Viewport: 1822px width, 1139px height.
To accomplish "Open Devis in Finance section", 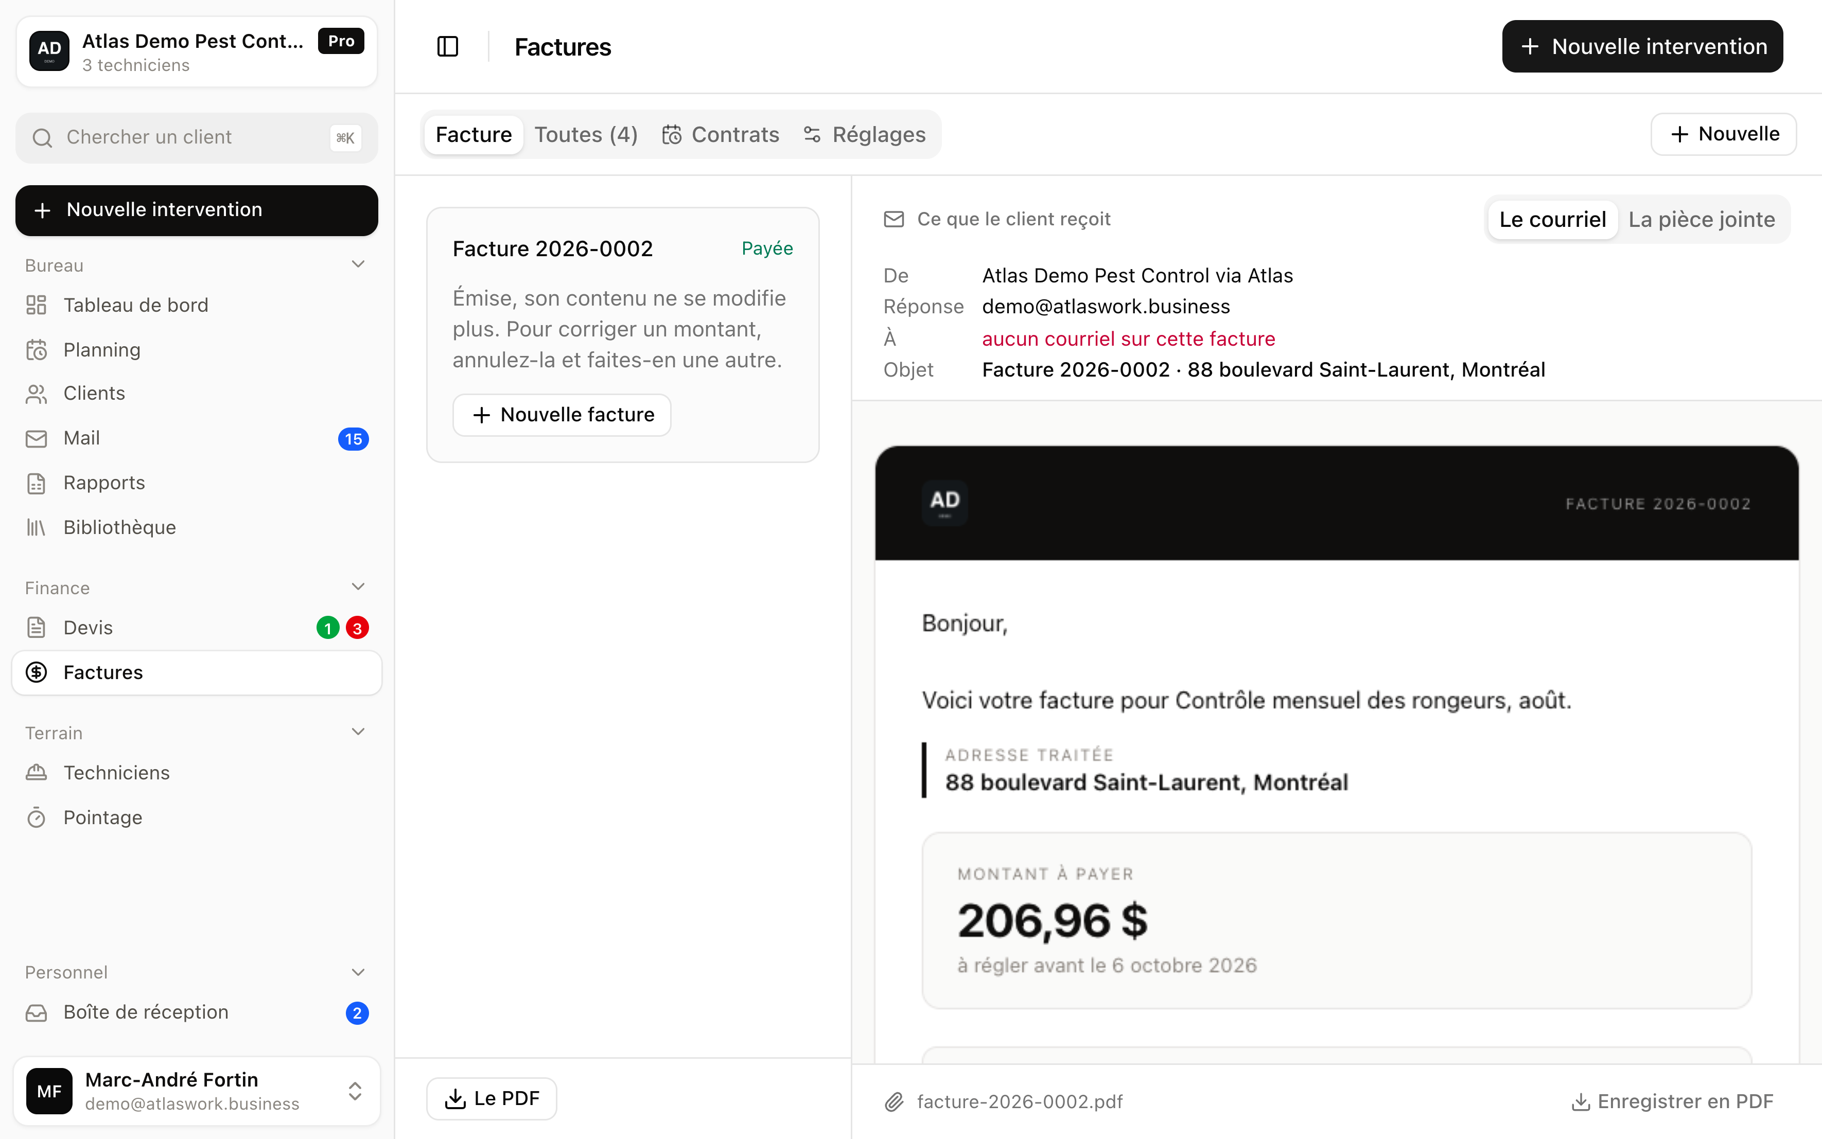I will point(196,628).
